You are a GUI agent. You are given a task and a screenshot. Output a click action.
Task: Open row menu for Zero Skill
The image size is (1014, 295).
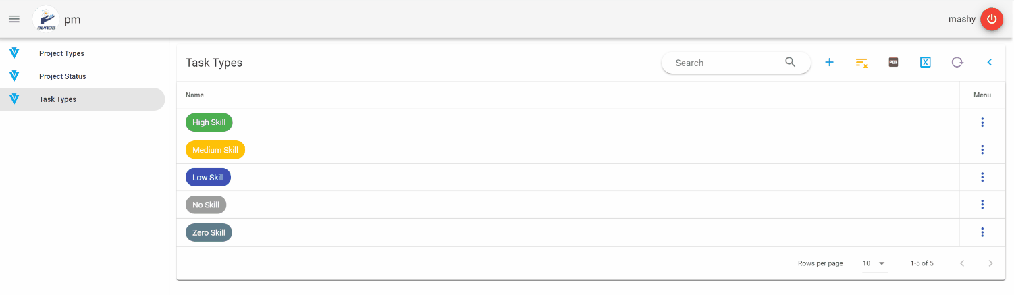982,232
